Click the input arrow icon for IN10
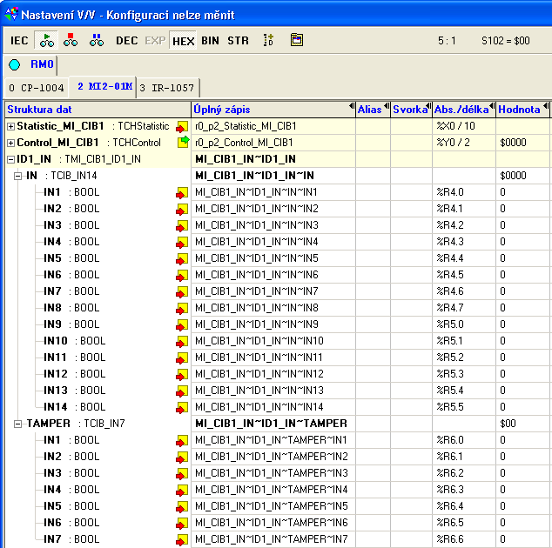The image size is (552, 548). [x=182, y=342]
